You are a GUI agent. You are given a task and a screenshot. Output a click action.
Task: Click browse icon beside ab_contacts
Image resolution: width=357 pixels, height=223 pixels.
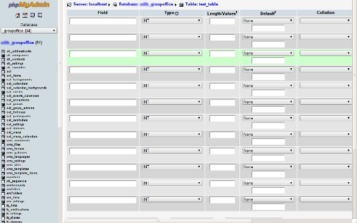tap(3, 60)
